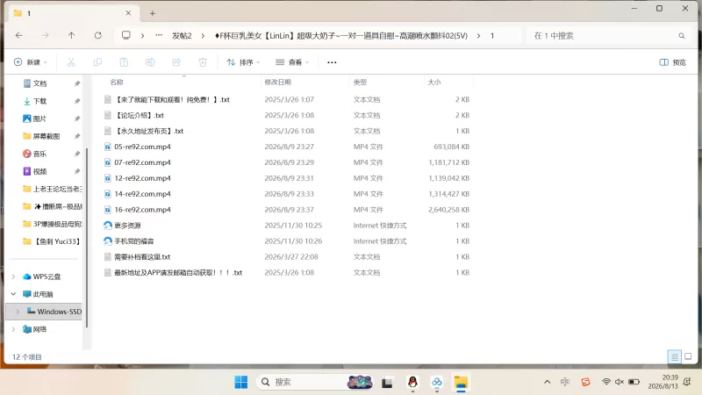Unpin 音乐 using its pin icon
The width and height of the screenshot is (702, 395).
[x=77, y=154]
